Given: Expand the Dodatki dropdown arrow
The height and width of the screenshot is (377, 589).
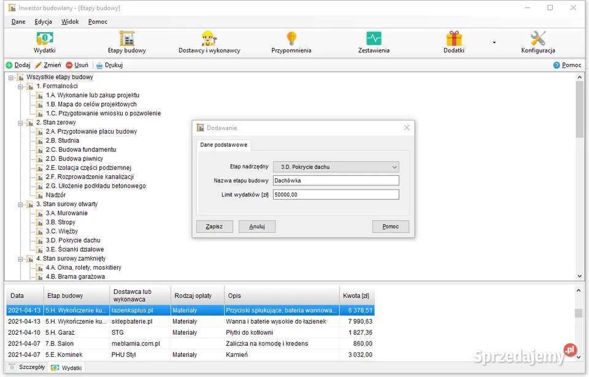Looking at the screenshot, I should point(494,43).
